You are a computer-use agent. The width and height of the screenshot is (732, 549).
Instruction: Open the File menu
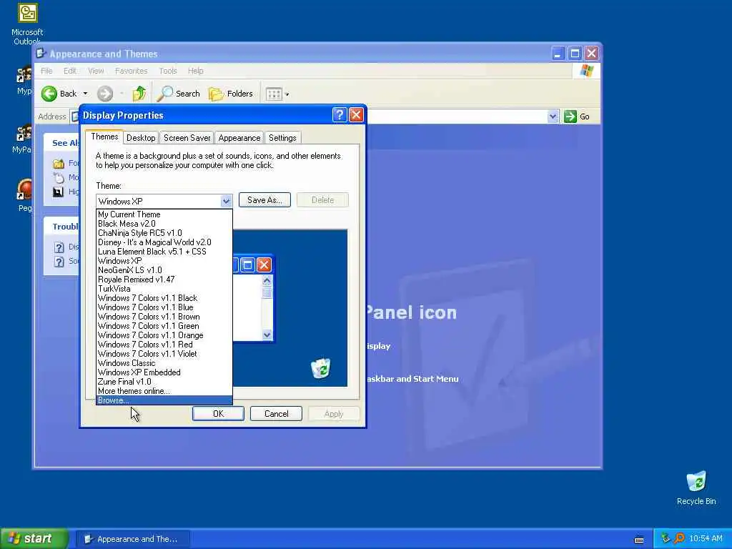[46, 71]
